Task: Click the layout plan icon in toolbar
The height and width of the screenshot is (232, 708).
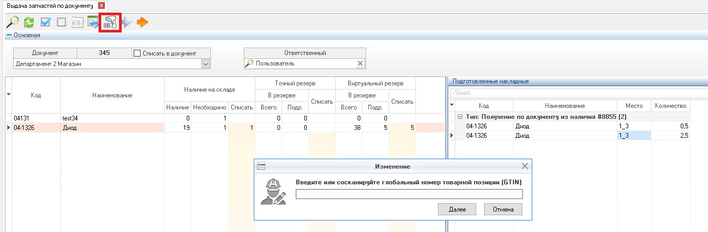Action: tap(77, 22)
